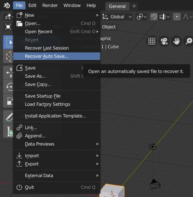
Task: Select the light object in viewport
Action: pyautogui.click(x=153, y=146)
